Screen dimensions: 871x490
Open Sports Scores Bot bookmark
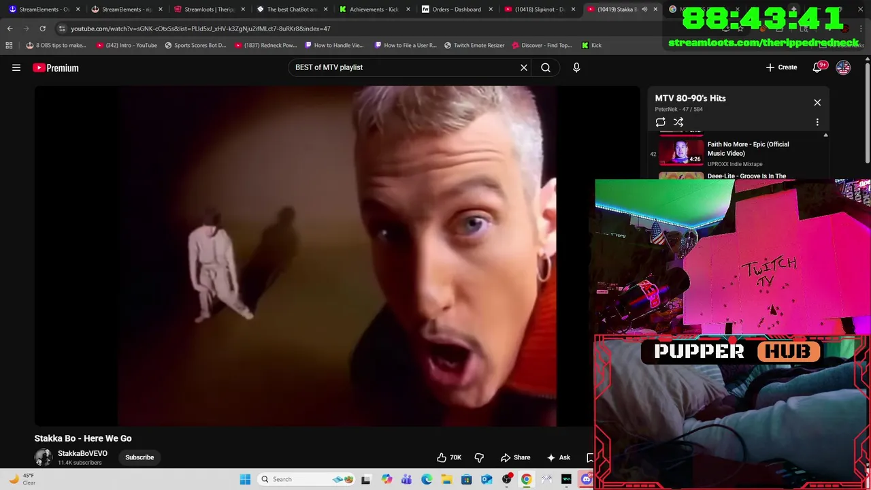195,45
